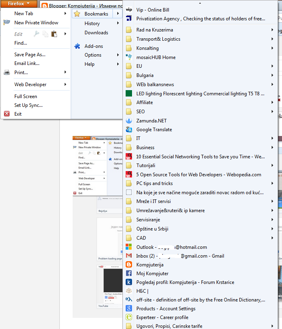Open the PC tips and tricks folder

coord(200,183)
